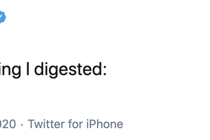Viewport: 210px width, 140px height.
Task: Click the dot separator before "Twitter for iPhone"
Action: coord(22,124)
